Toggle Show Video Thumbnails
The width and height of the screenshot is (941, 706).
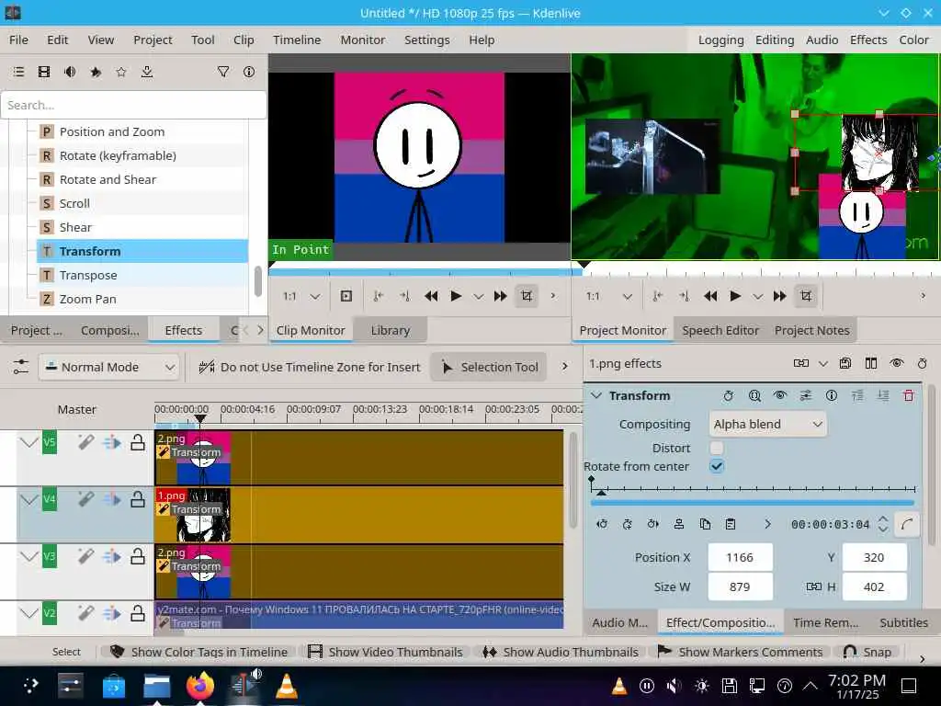point(385,652)
